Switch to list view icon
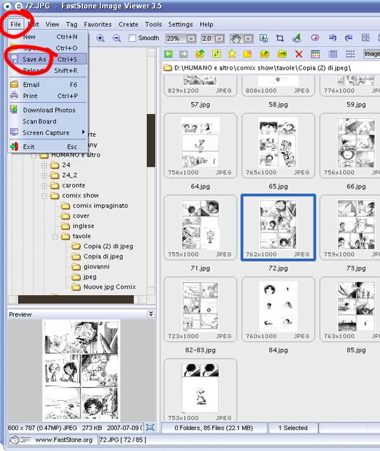 [x=350, y=54]
